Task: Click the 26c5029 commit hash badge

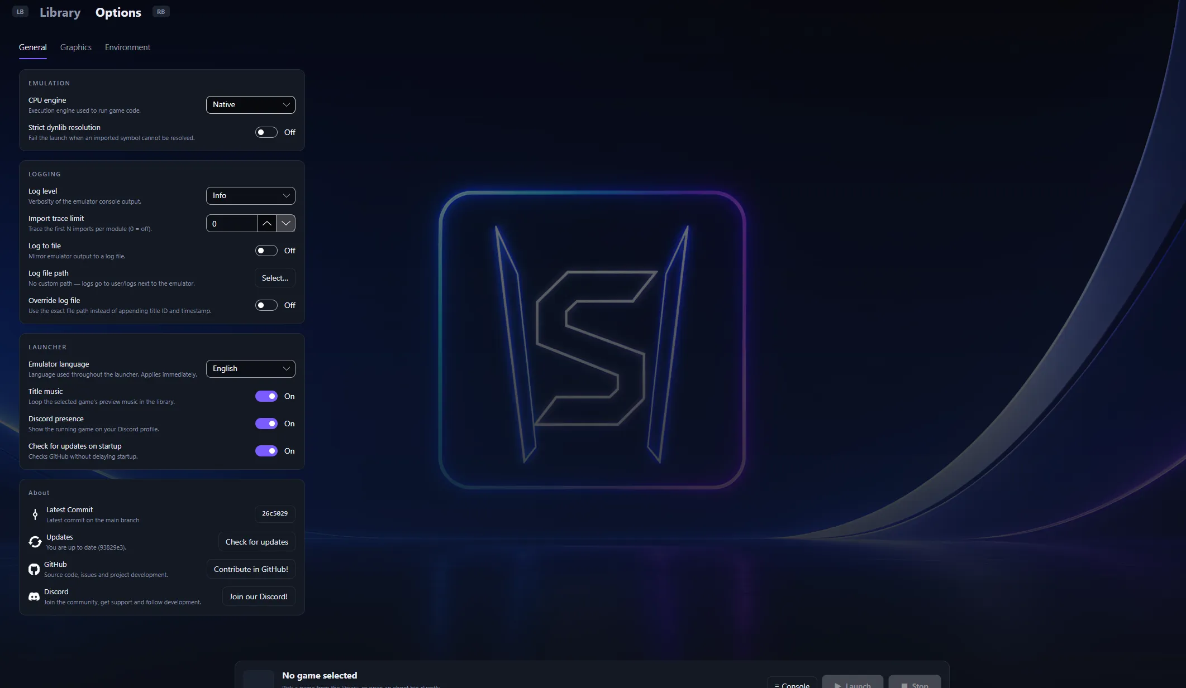Action: click(x=275, y=514)
